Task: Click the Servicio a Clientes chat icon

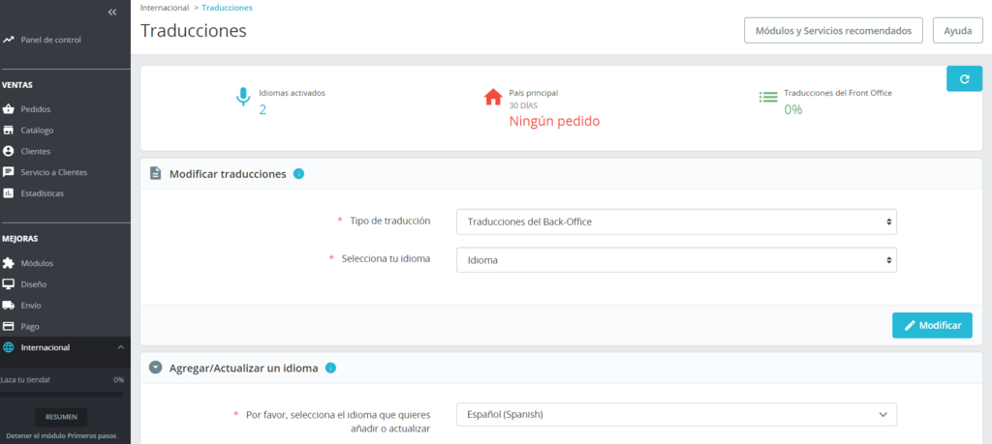Action: click(x=8, y=172)
